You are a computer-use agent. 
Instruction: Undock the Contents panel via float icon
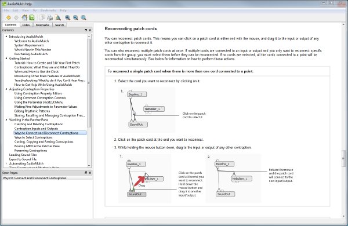pyautogui.click(x=86, y=30)
